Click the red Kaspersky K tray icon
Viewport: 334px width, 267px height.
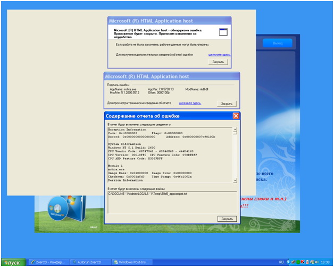[x=303, y=262]
